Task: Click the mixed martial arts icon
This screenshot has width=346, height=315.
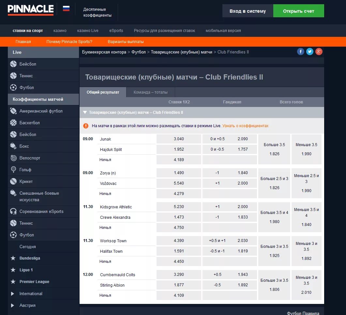Action: tap(13, 193)
